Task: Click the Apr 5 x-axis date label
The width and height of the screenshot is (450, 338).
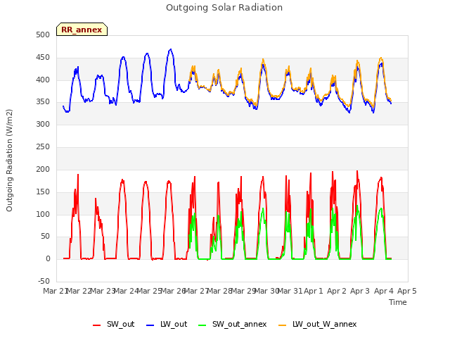Action: click(407, 291)
